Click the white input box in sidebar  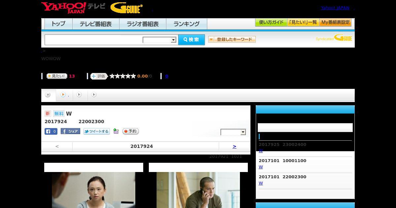coord(305,128)
